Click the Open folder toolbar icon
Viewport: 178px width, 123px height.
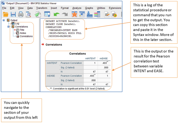pyautogui.click(x=5, y=14)
